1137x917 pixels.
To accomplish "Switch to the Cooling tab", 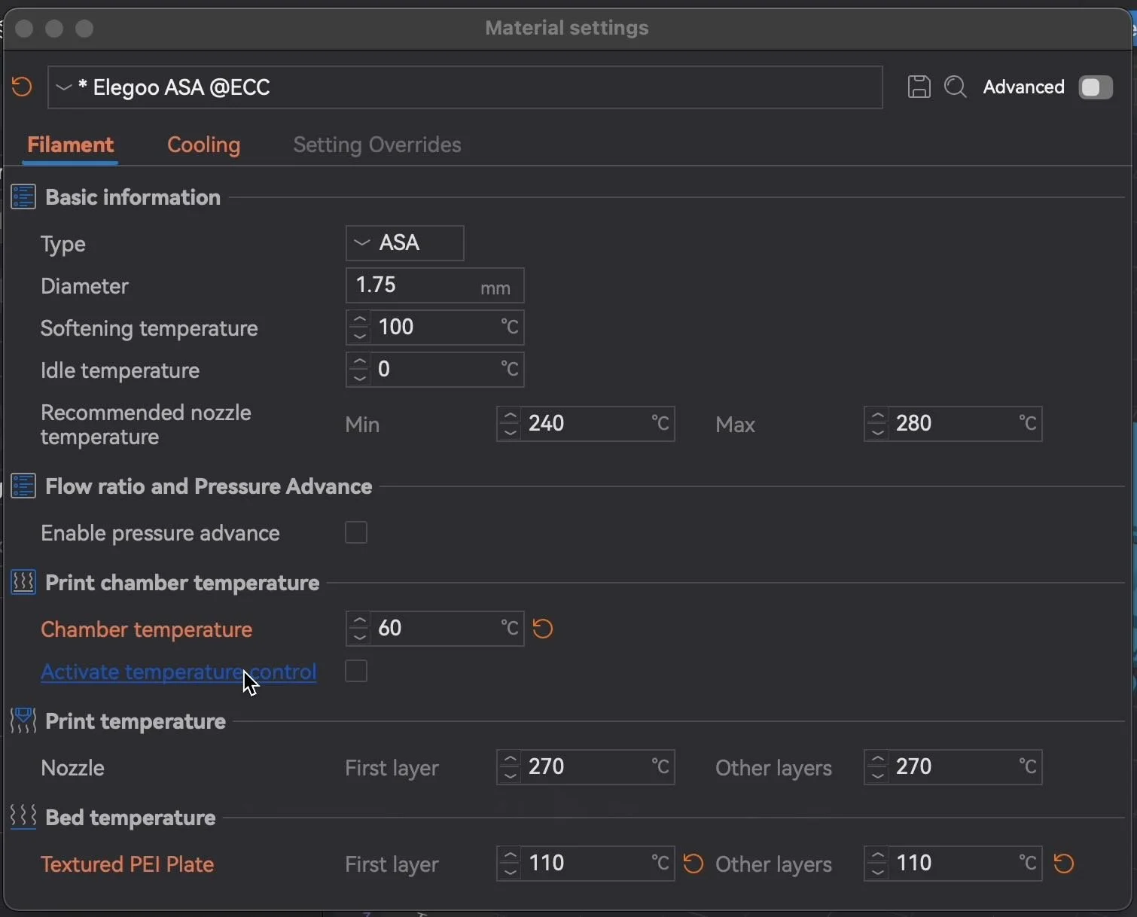I will (x=203, y=145).
